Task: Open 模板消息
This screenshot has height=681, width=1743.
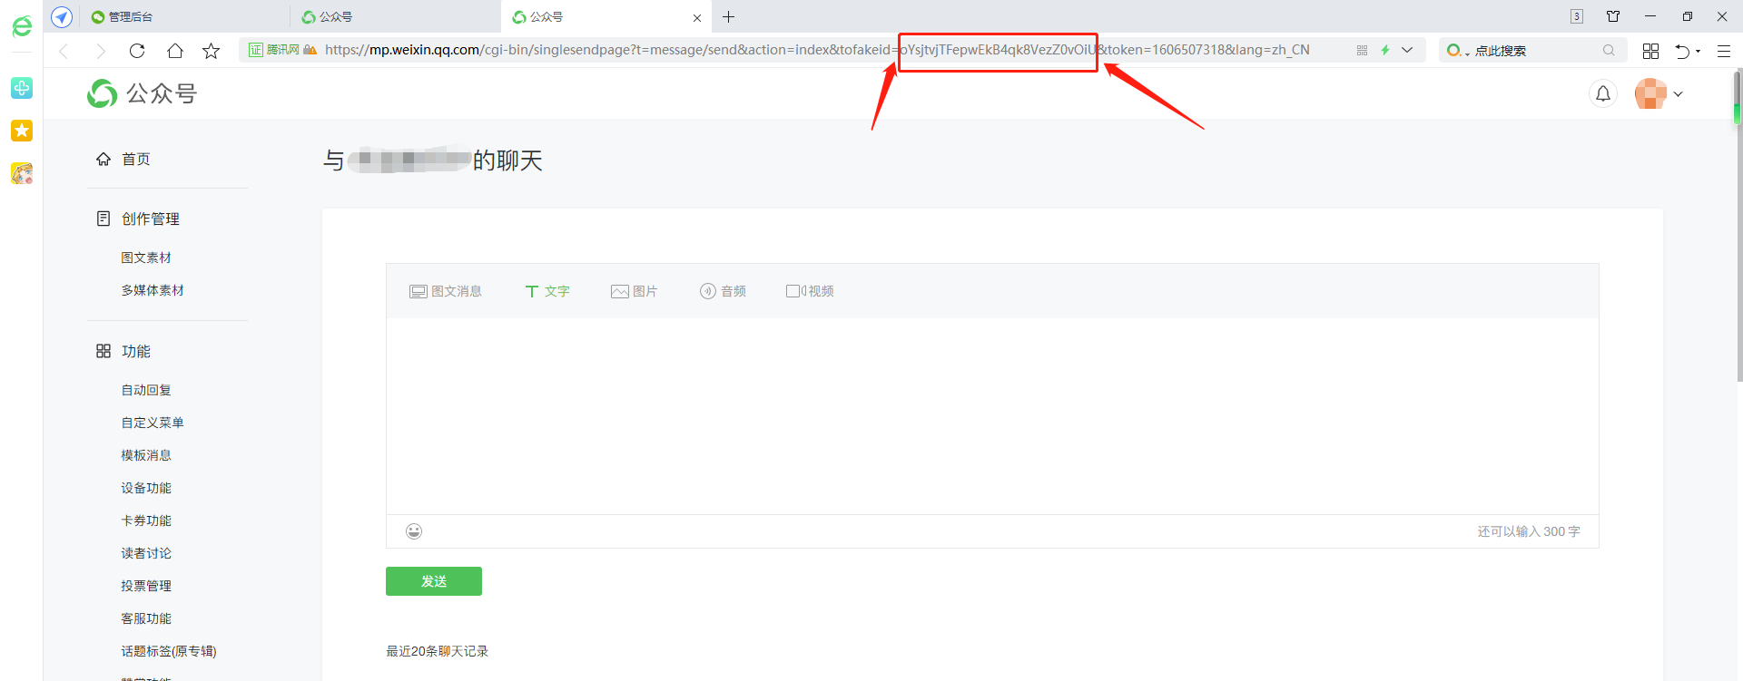Action: pos(146,455)
